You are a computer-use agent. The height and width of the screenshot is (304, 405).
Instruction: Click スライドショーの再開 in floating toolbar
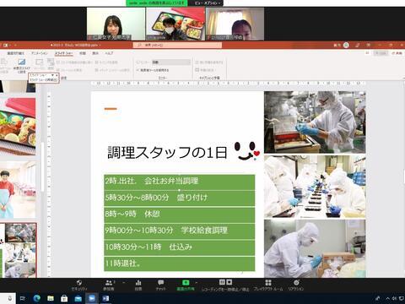pos(43,80)
